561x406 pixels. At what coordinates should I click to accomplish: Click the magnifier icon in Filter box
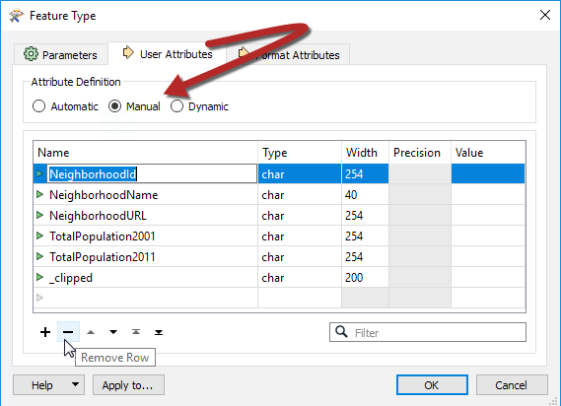341,332
